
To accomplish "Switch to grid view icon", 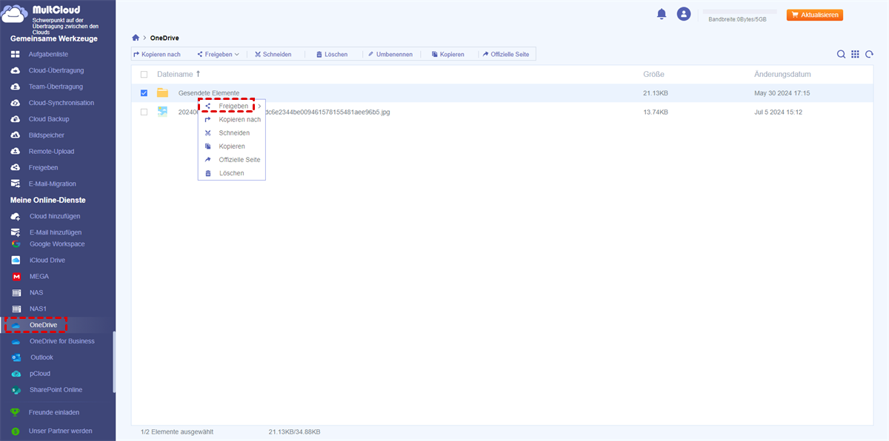I will tap(855, 54).
